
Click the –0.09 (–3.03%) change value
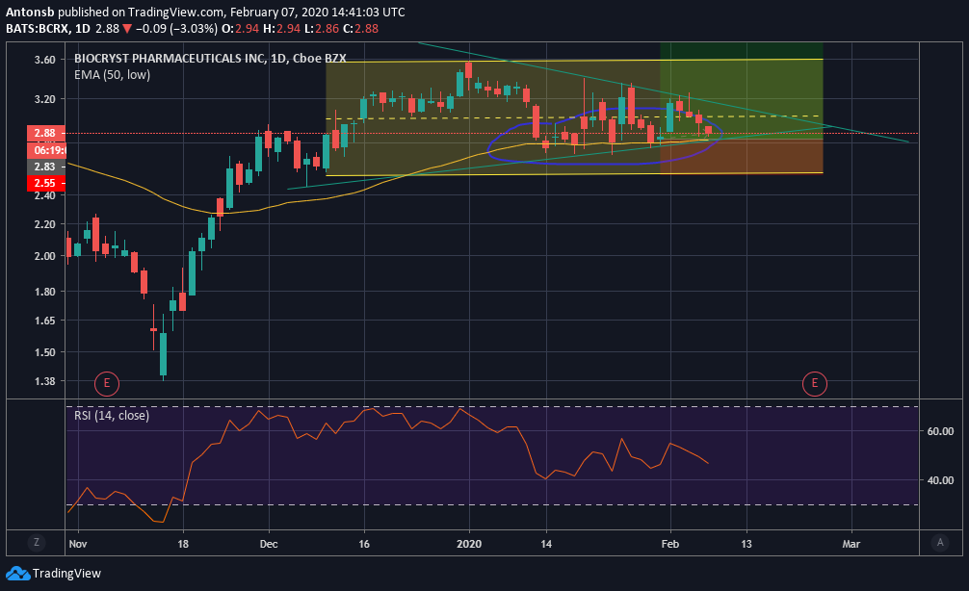pyautogui.click(x=176, y=29)
